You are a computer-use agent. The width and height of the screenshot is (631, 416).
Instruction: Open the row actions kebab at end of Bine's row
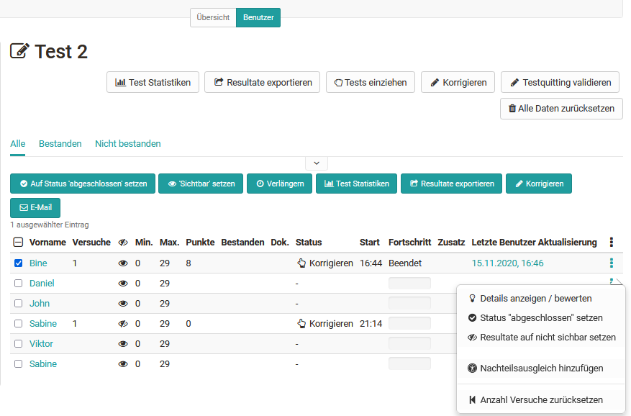[x=611, y=263]
